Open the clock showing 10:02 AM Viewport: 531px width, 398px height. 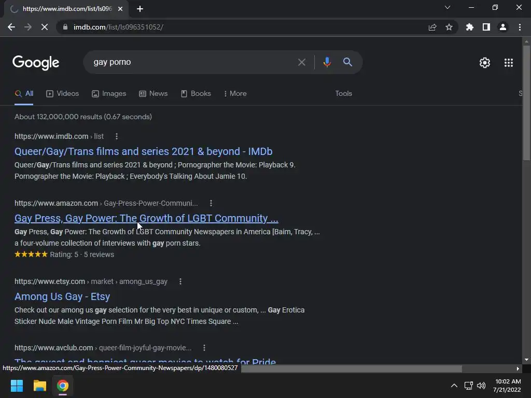[507, 386]
